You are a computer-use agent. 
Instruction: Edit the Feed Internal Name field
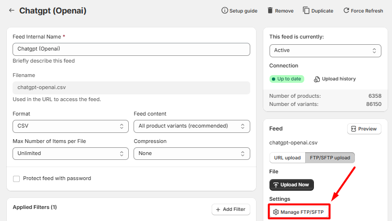point(131,49)
